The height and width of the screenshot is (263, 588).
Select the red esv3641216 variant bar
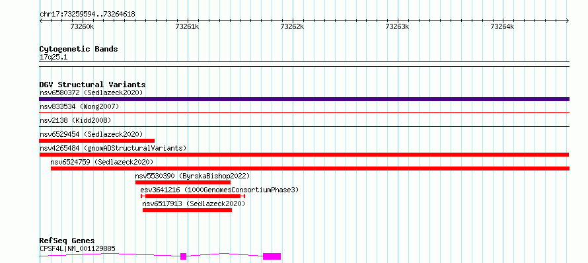(x=193, y=196)
